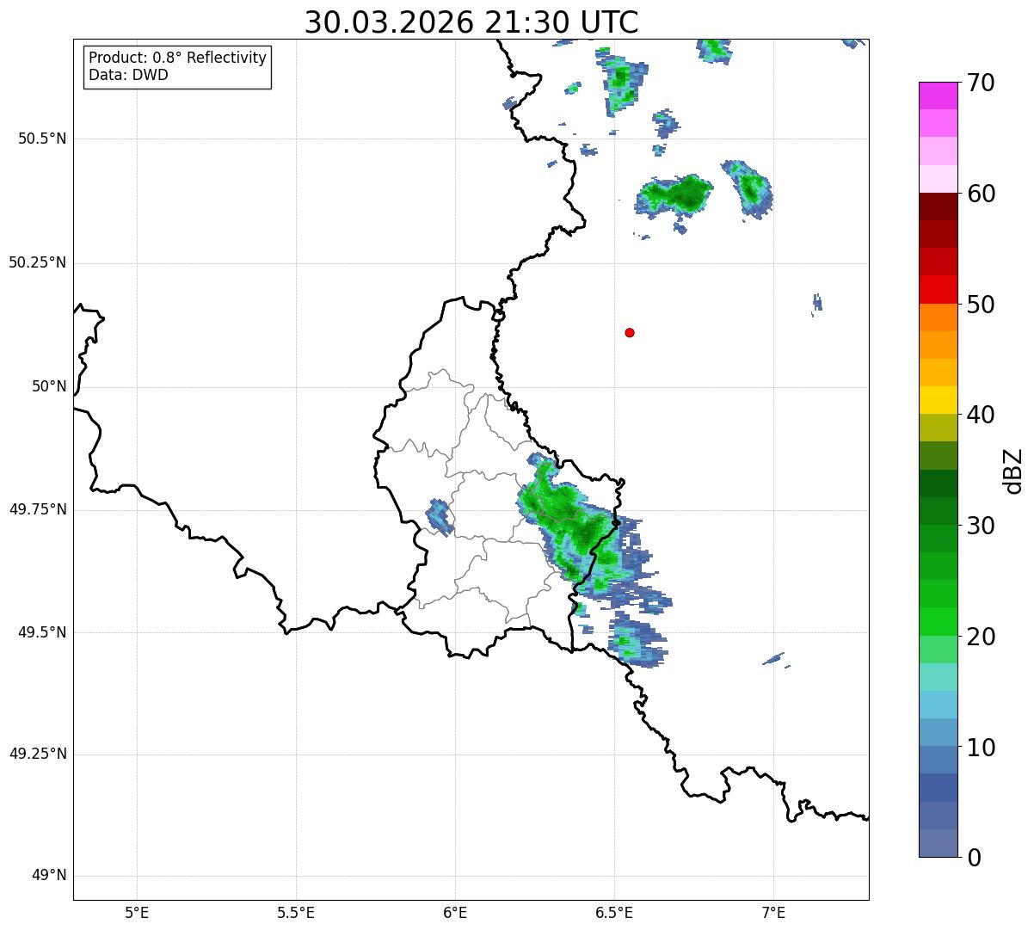Screen dimensions: 1034x930
Task: Click the colorbar tick label 40
Action: 981,415
